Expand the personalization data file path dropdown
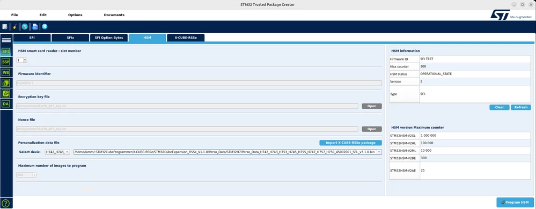 (x=379, y=152)
